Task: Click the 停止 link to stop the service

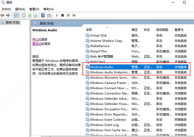Action: point(35,40)
